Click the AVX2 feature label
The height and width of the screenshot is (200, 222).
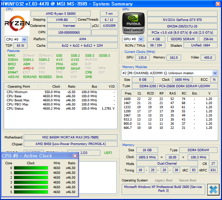(75, 60)
